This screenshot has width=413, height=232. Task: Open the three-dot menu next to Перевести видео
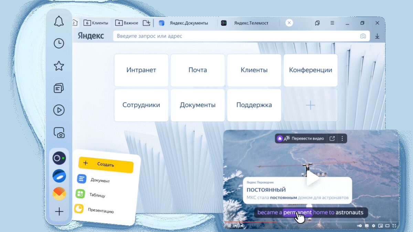pyautogui.click(x=342, y=138)
